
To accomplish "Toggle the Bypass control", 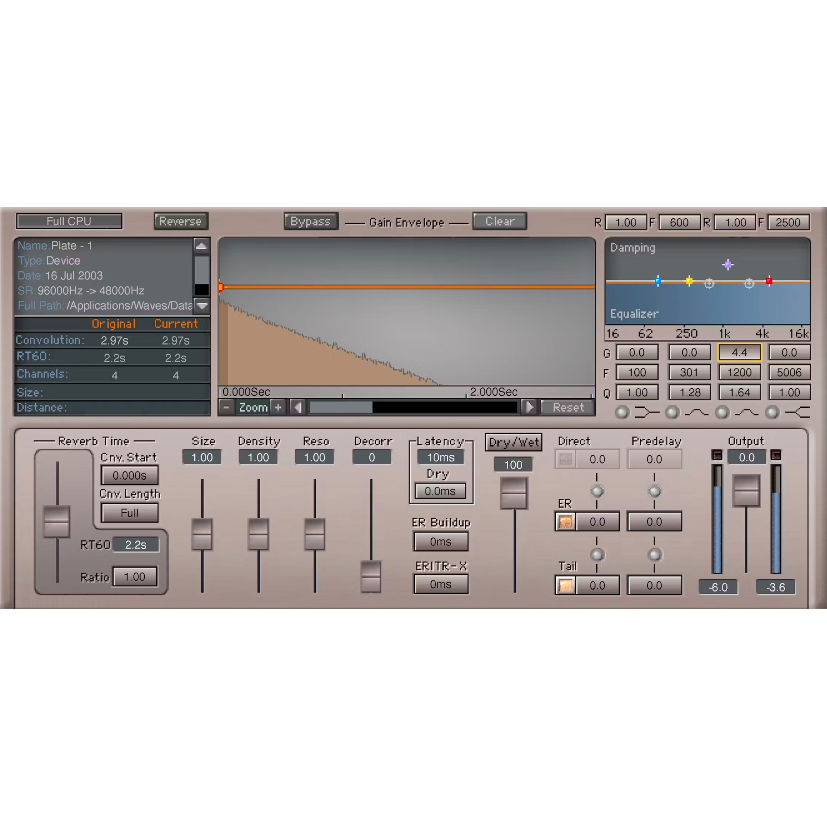I will [311, 221].
